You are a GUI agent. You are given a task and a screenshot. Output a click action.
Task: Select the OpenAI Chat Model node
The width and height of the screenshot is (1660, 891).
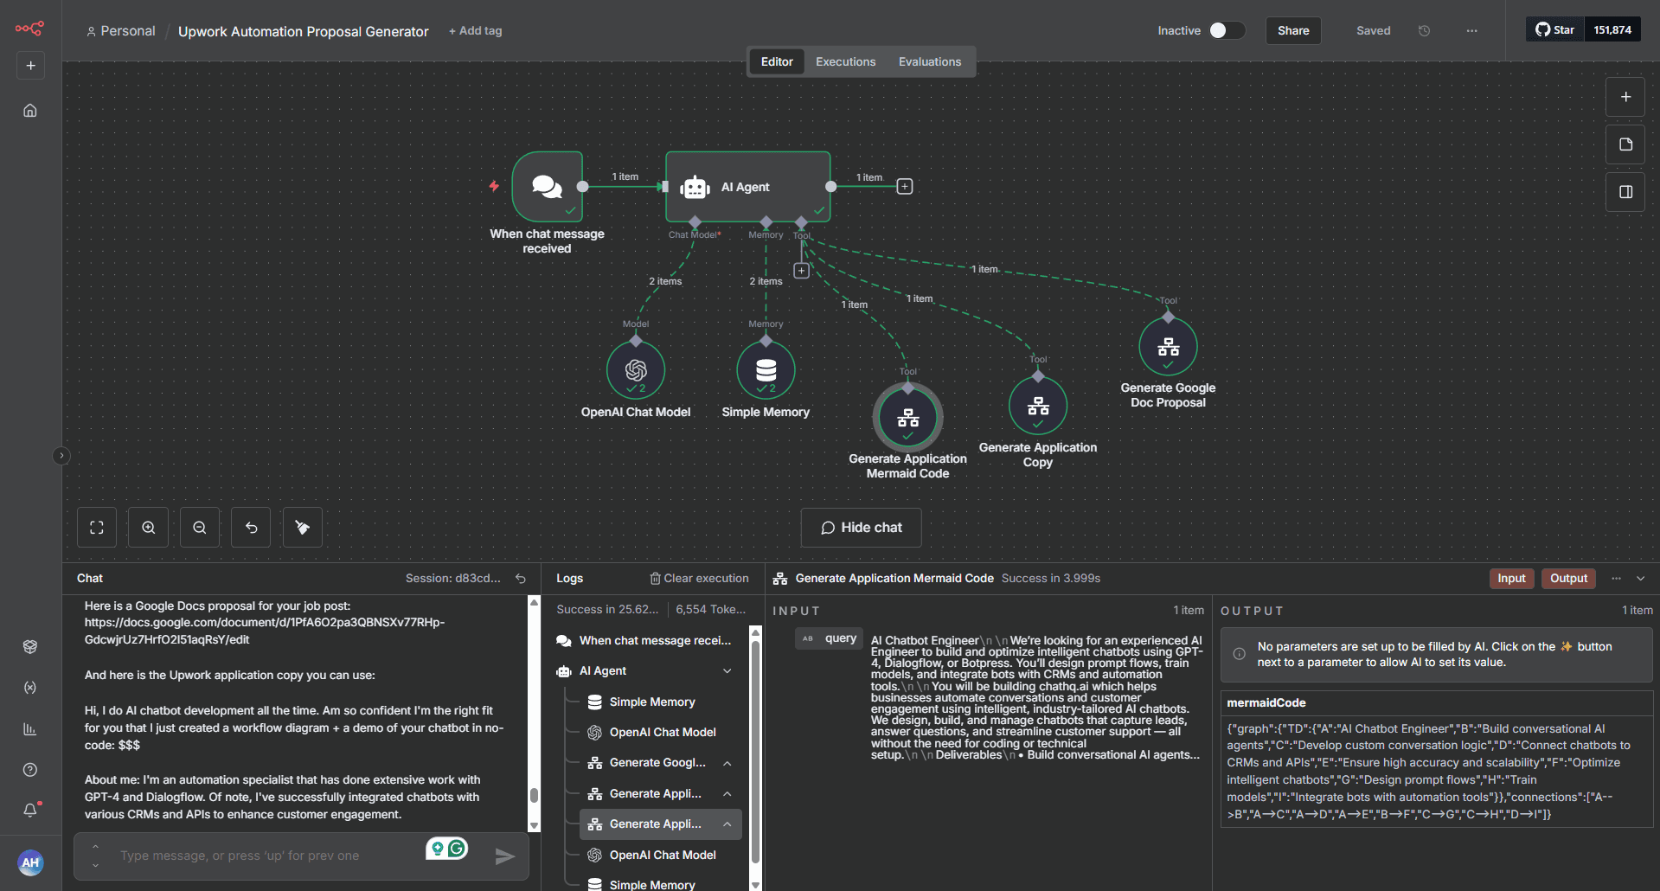coord(636,370)
